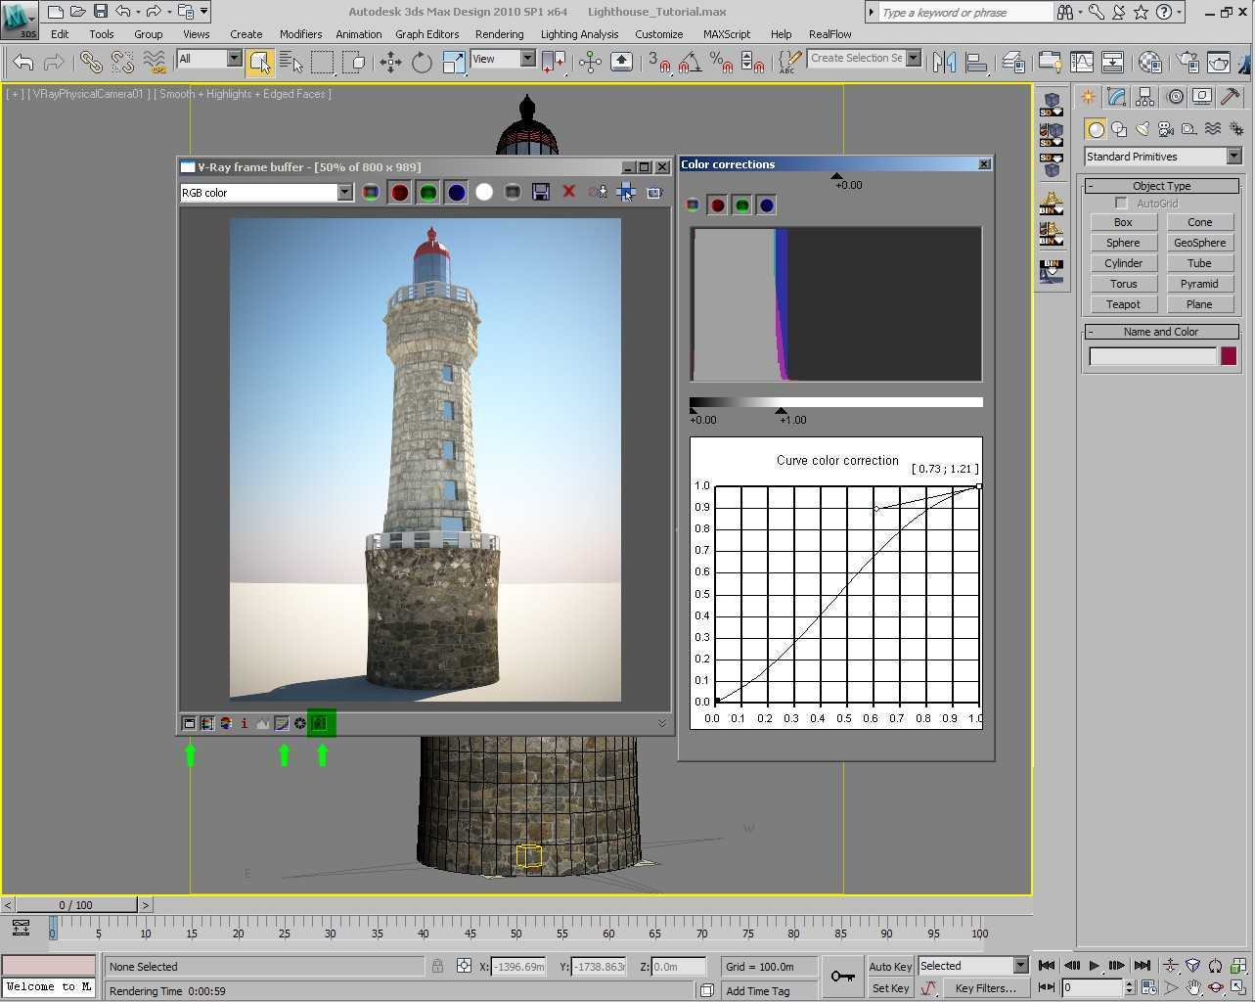
Task: Open the Graph Editors menu
Action: click(426, 33)
